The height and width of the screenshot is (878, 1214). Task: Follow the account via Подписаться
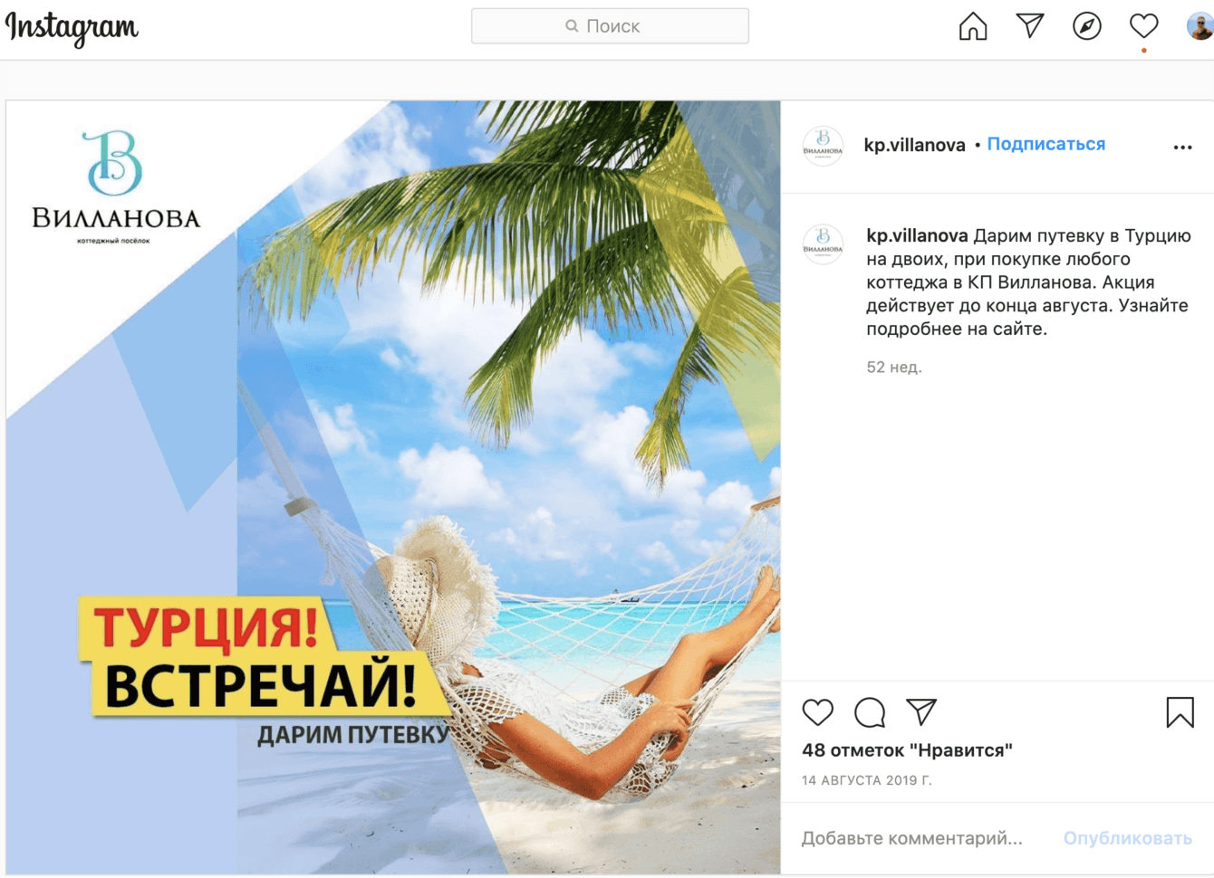pos(1045,144)
